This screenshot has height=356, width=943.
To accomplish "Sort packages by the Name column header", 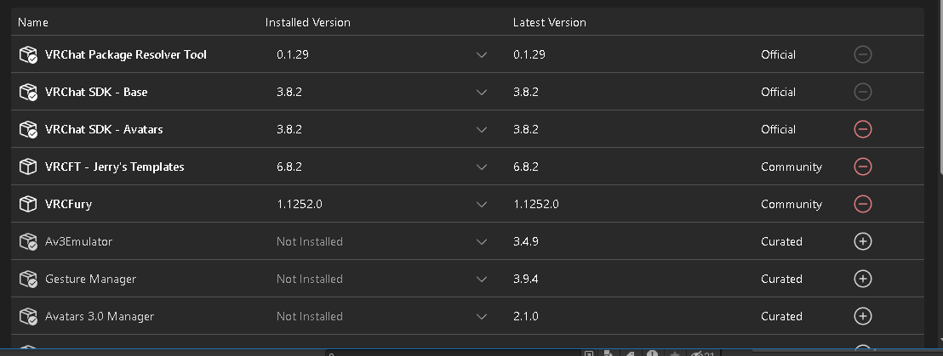I will click(33, 22).
